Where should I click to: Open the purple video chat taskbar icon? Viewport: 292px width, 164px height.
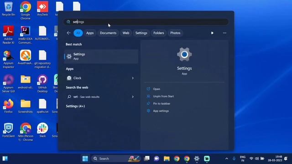point(156,159)
